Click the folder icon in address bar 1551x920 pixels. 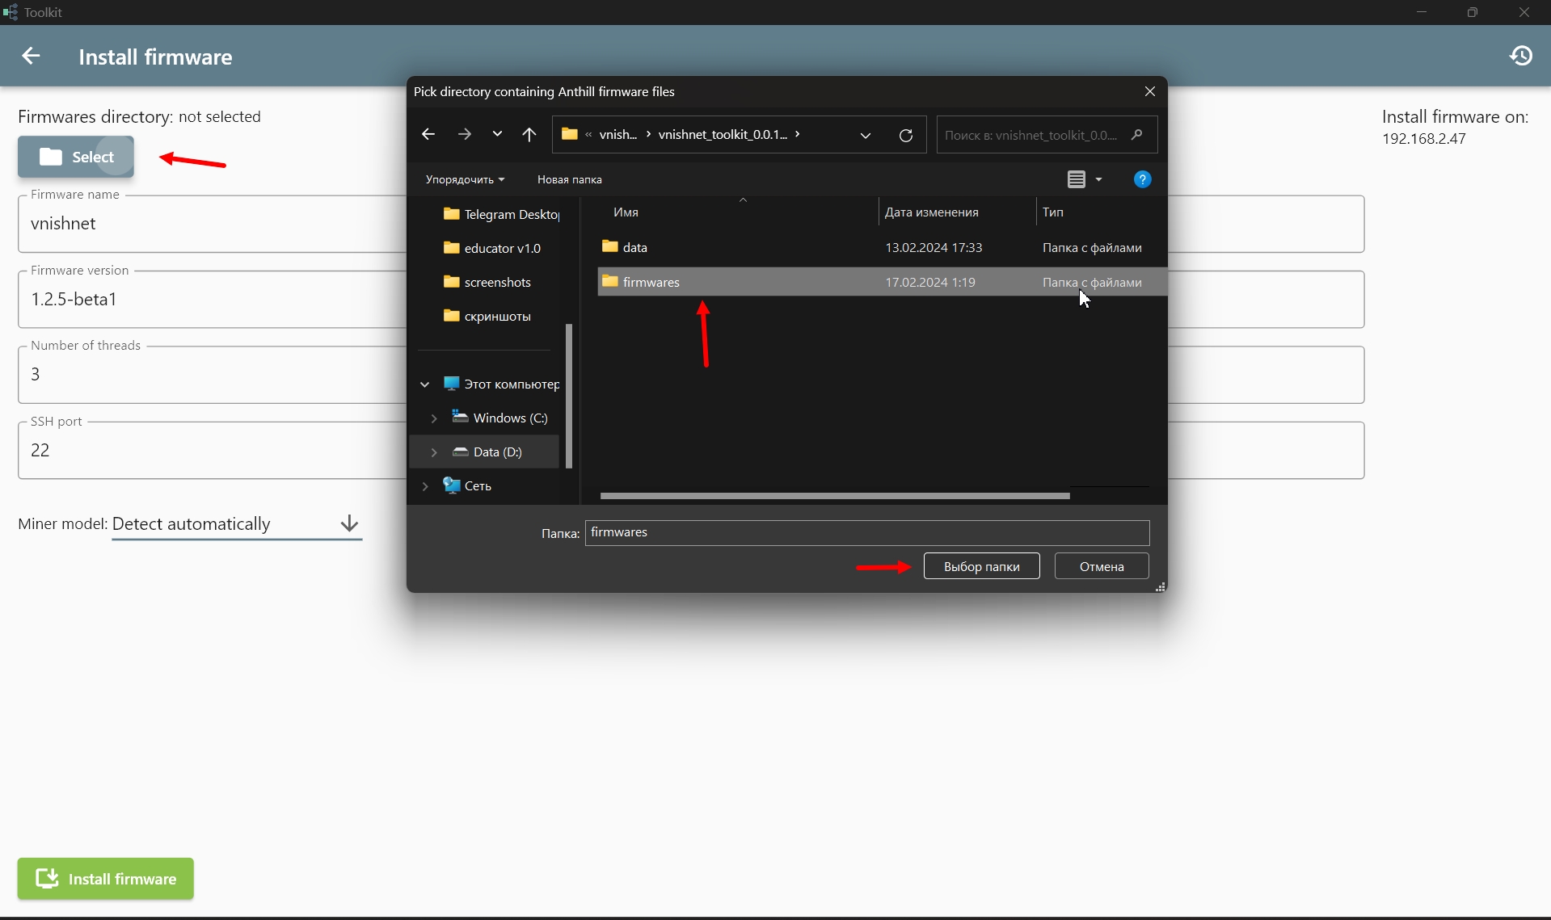pyautogui.click(x=570, y=134)
